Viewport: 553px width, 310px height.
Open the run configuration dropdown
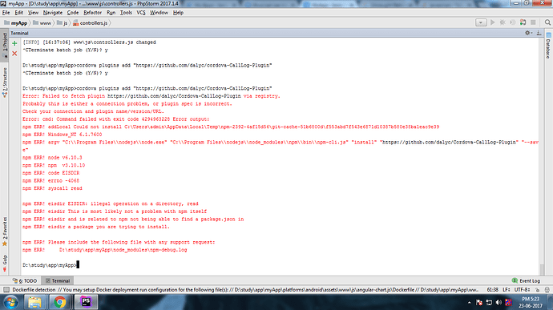(x=481, y=22)
